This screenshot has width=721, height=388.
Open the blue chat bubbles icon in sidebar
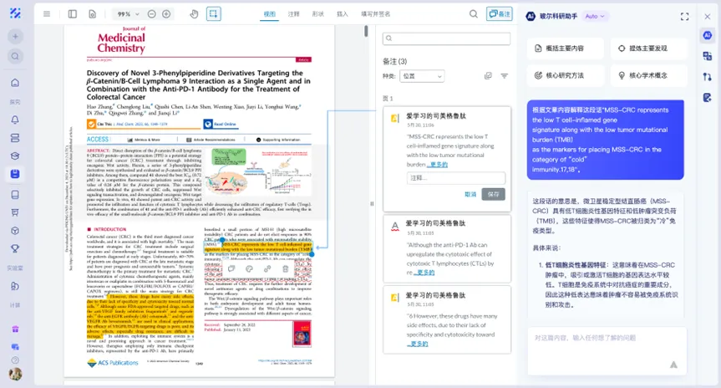[15, 346]
